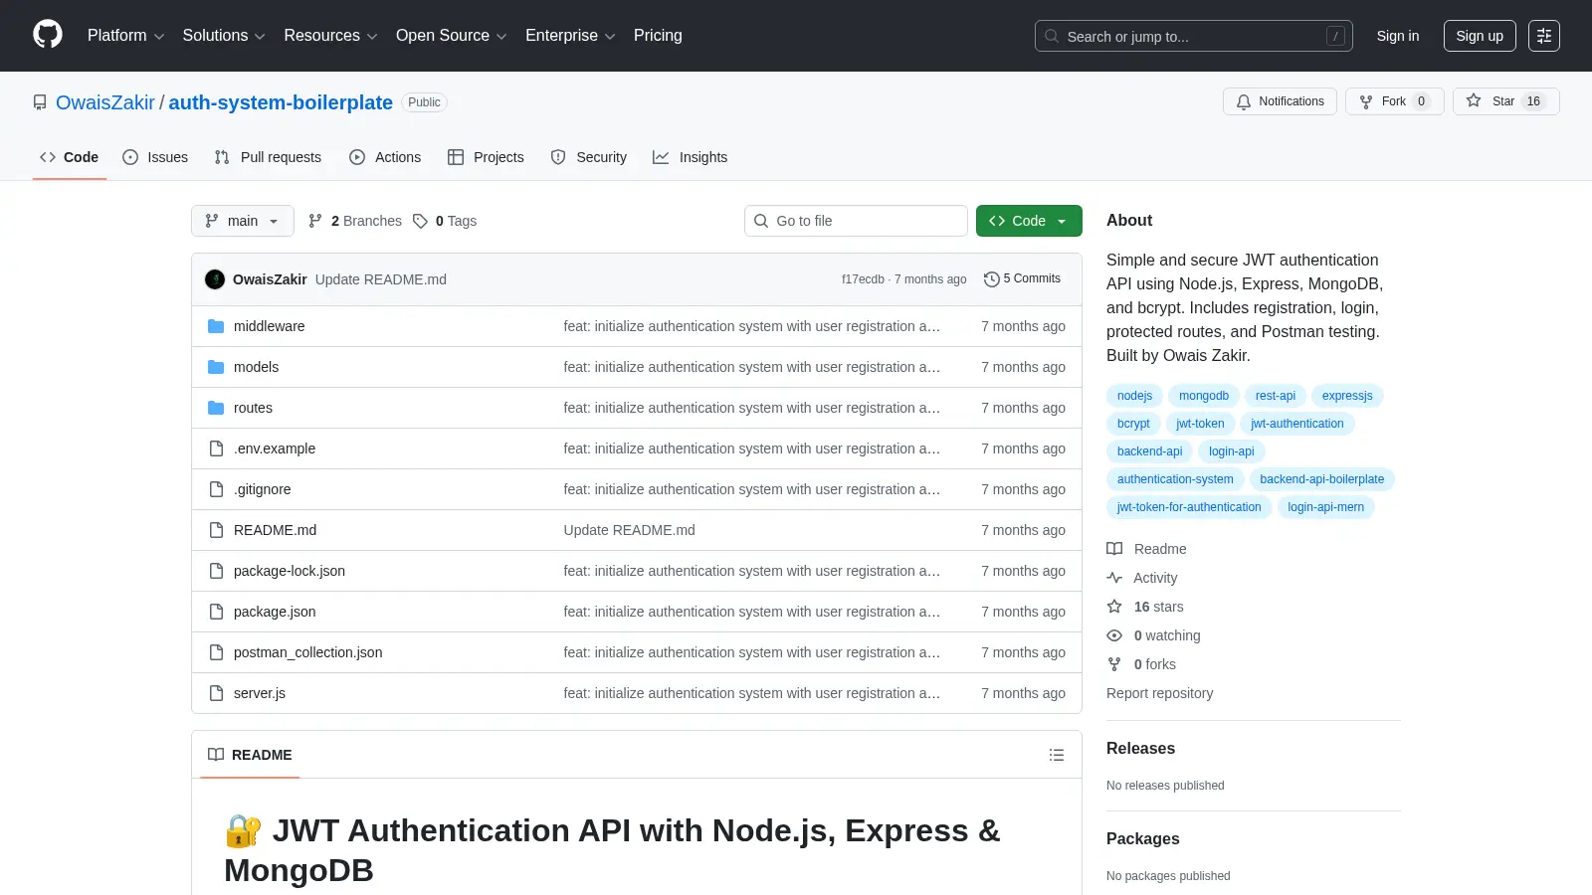Click the branch icon beside 2 Branches
1592x895 pixels.
click(x=315, y=221)
